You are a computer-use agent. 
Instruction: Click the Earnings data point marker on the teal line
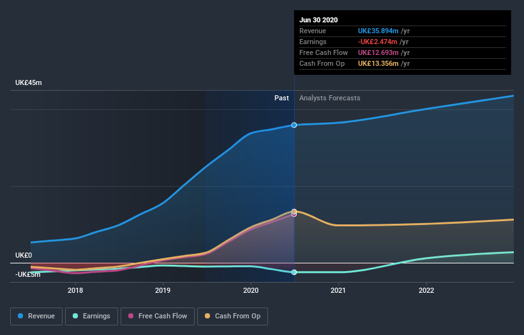[294, 272]
